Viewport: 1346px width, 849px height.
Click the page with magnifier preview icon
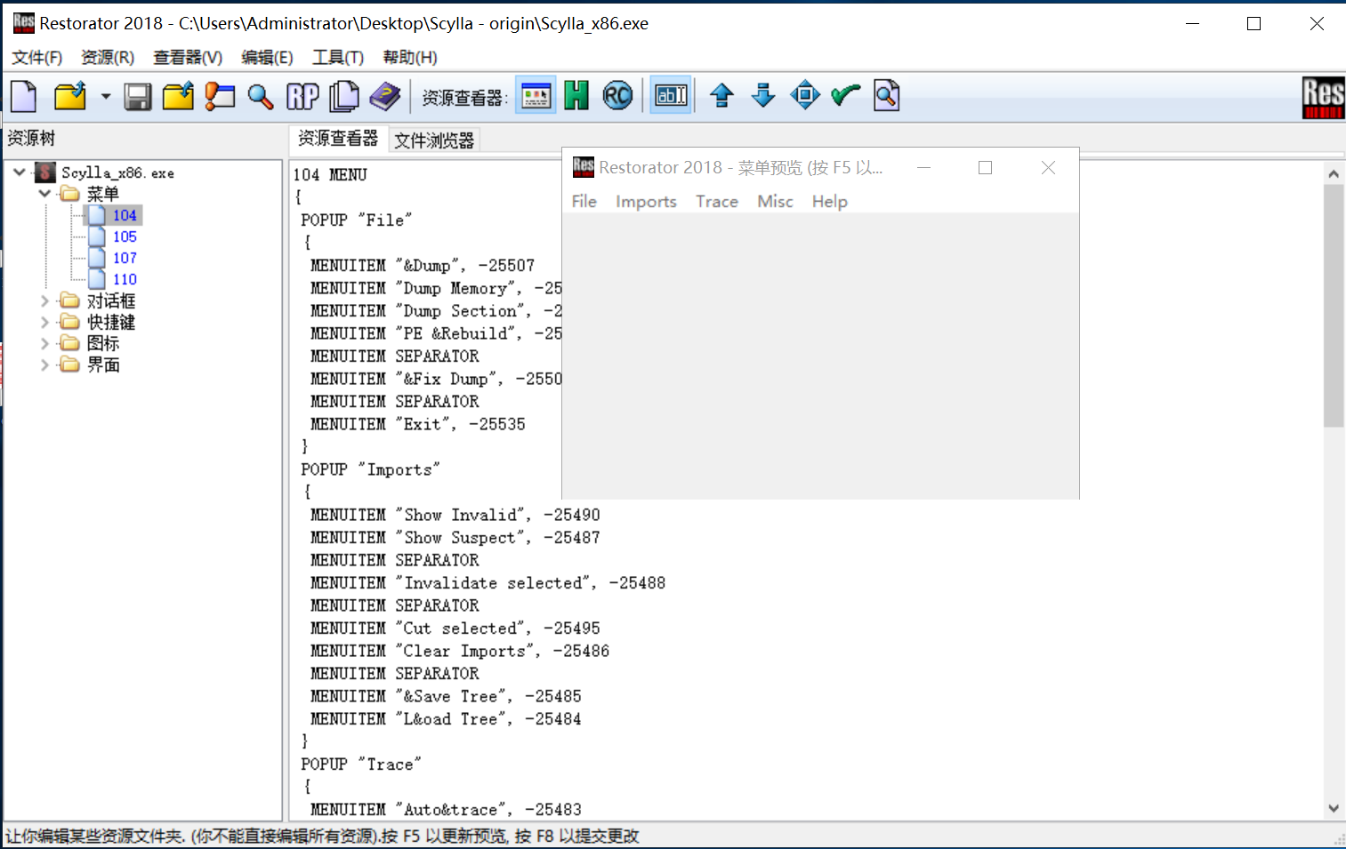tap(887, 95)
